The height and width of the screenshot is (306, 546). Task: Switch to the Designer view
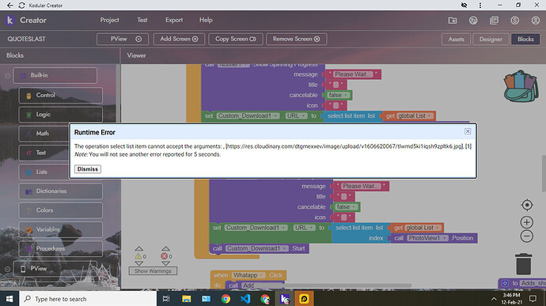[x=491, y=40]
